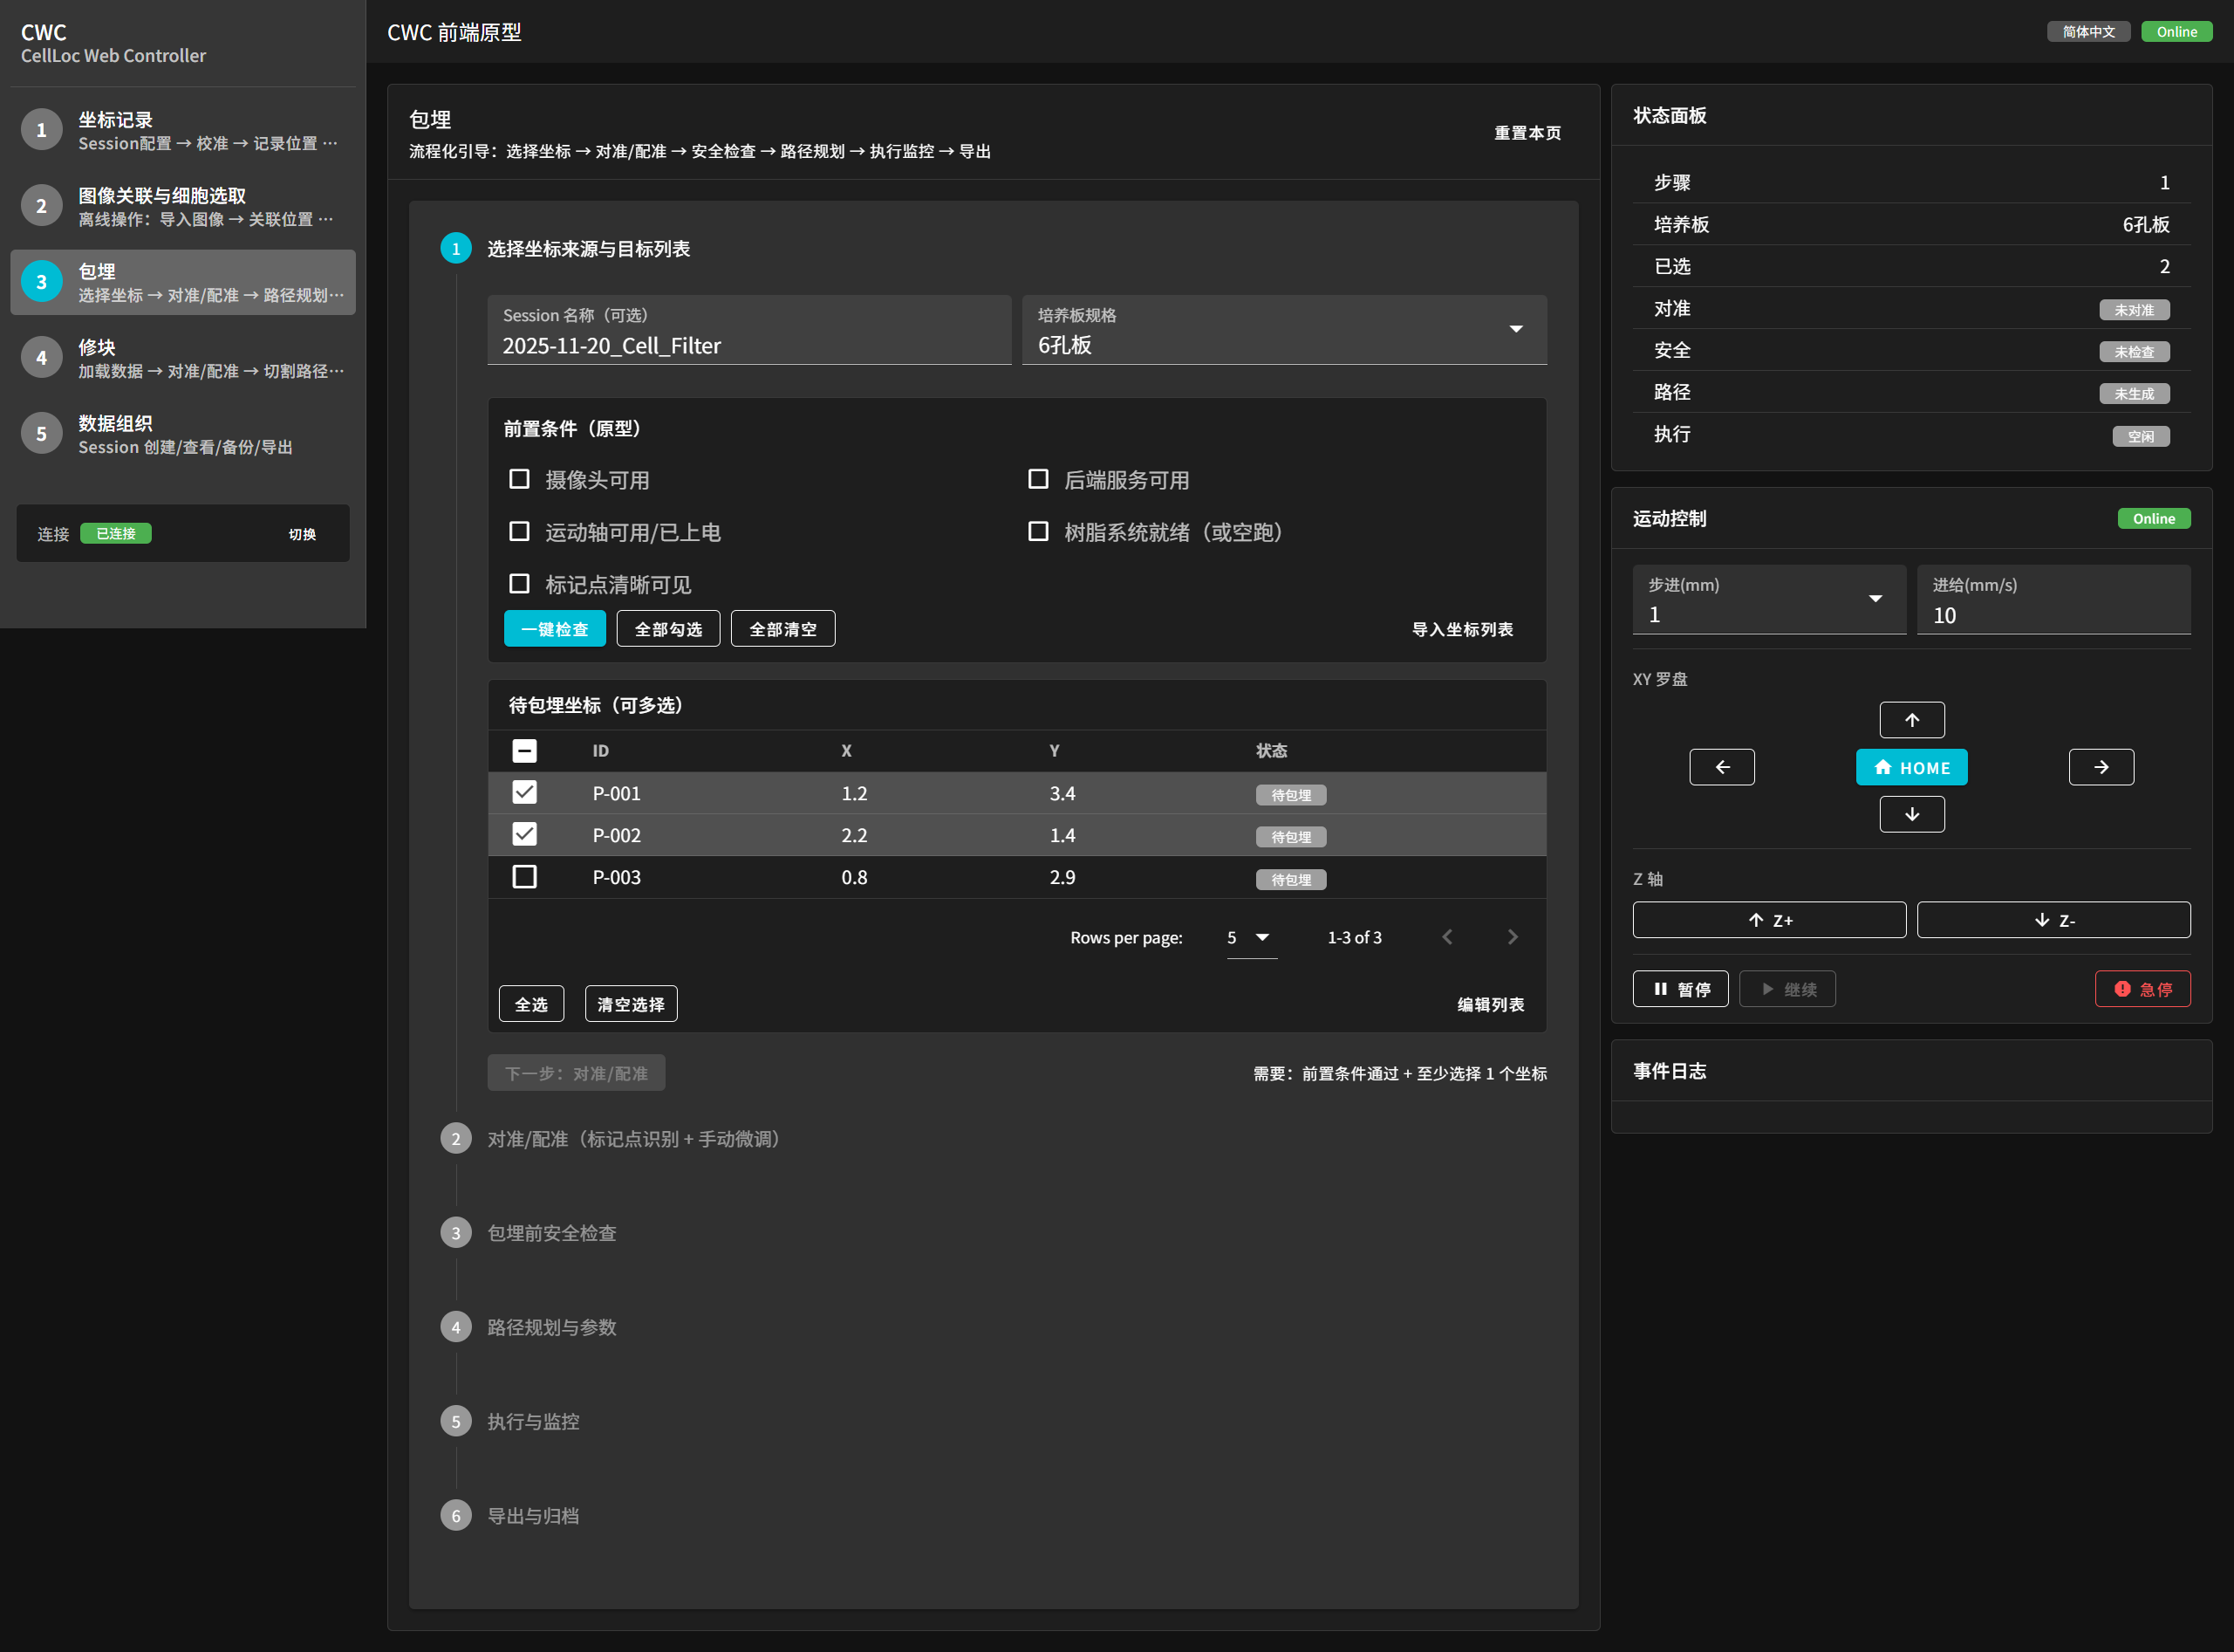This screenshot has width=2234, height=1652.
Task: Pause motion with 暂停 button
Action: [1680, 989]
